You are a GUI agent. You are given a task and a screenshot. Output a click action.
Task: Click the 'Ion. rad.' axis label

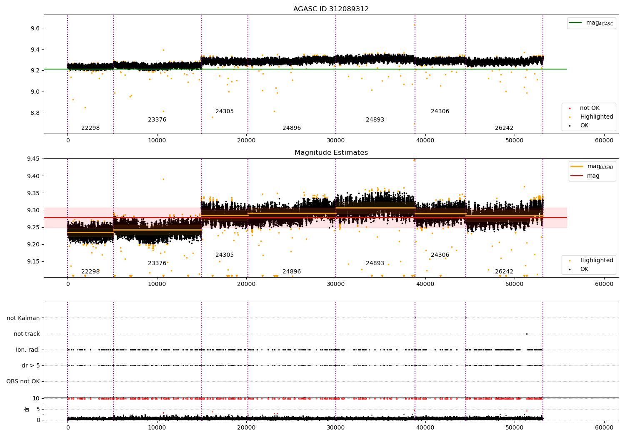28,350
